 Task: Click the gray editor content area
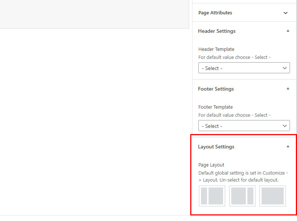[x=94, y=14]
